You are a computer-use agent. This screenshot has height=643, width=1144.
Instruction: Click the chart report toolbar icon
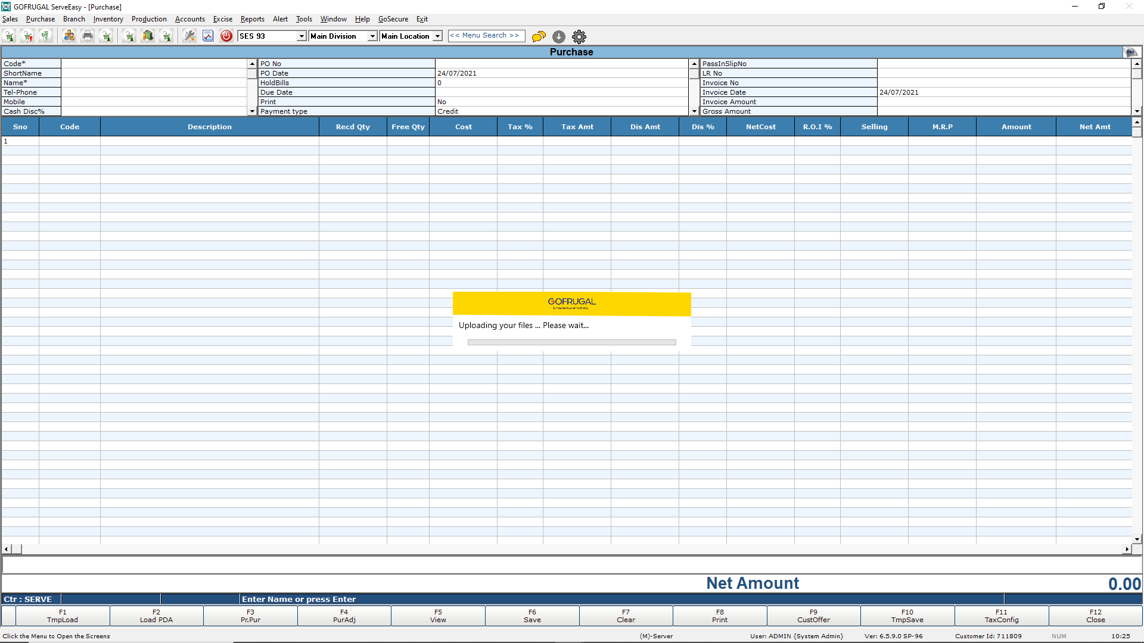[x=208, y=36]
